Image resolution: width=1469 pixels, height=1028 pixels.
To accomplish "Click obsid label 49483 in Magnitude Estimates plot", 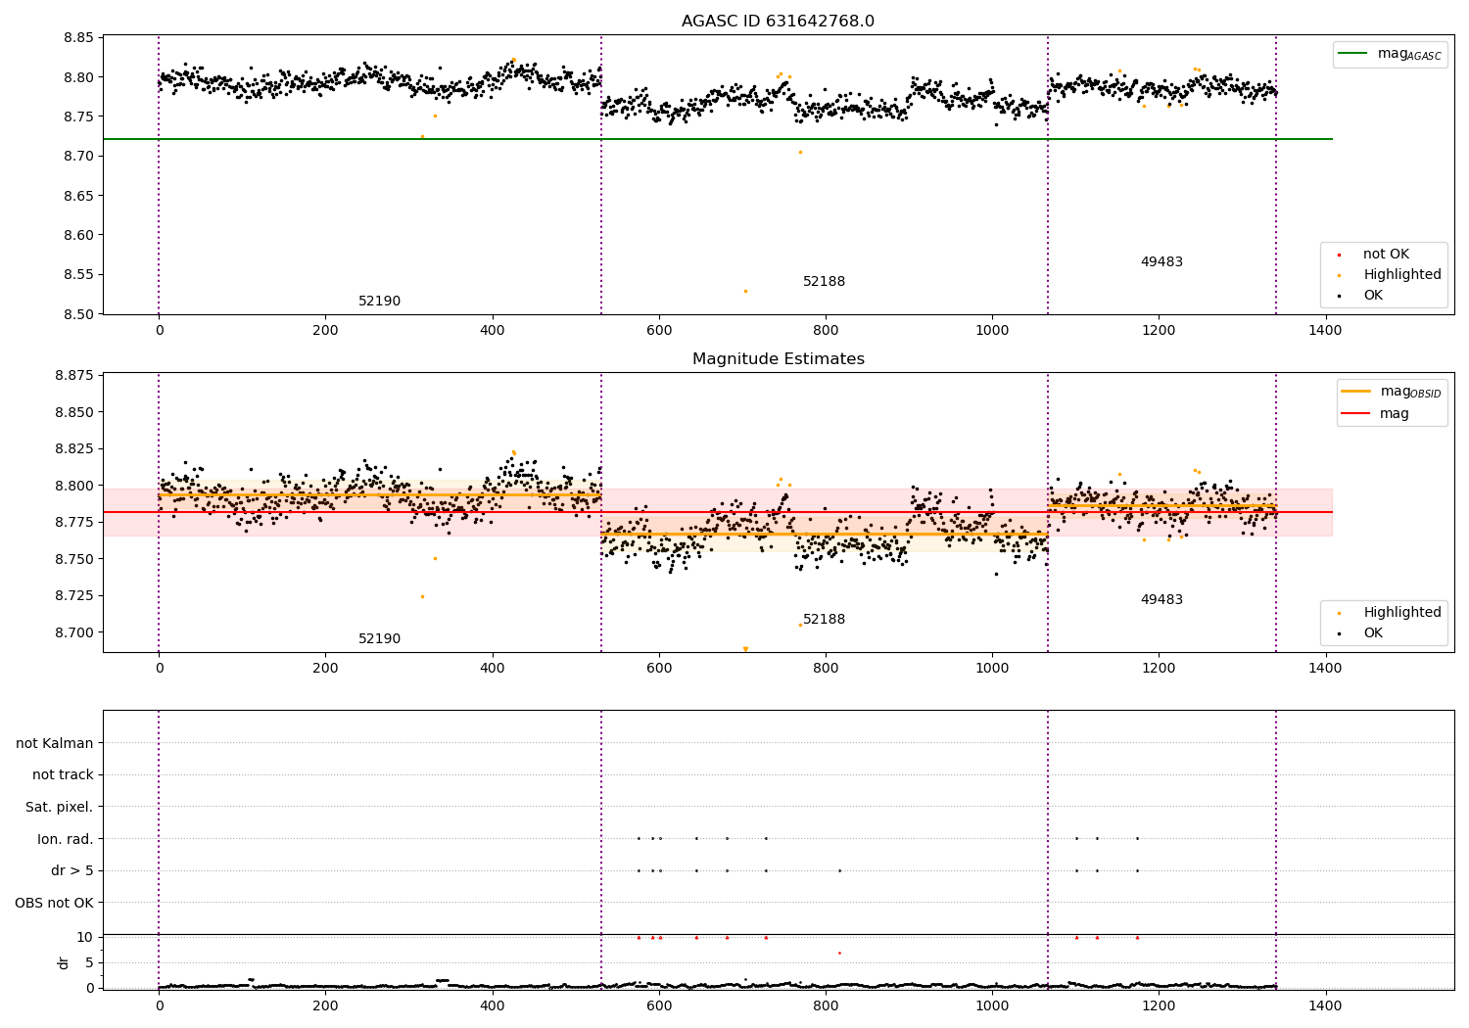I will pyautogui.click(x=1161, y=600).
